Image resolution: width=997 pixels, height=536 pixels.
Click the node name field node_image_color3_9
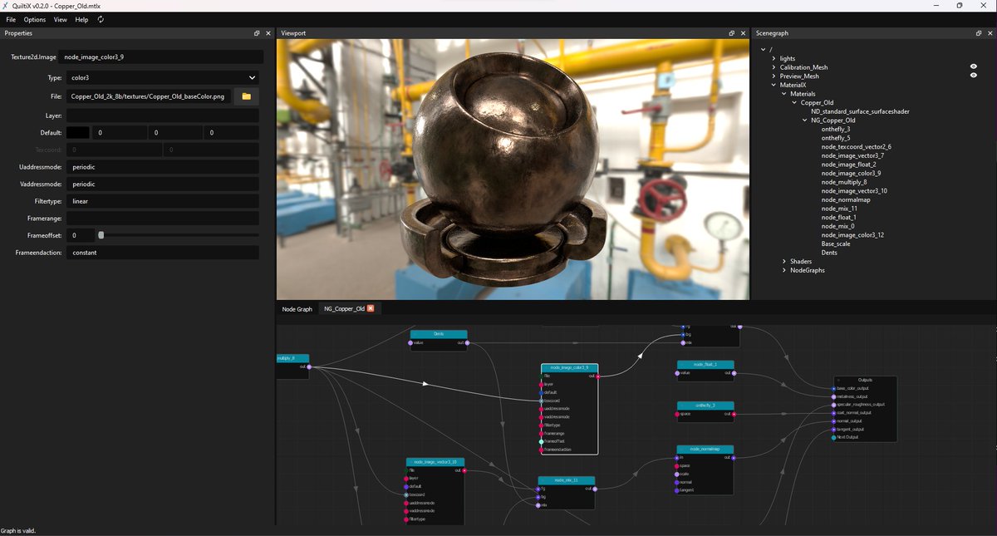click(x=161, y=57)
